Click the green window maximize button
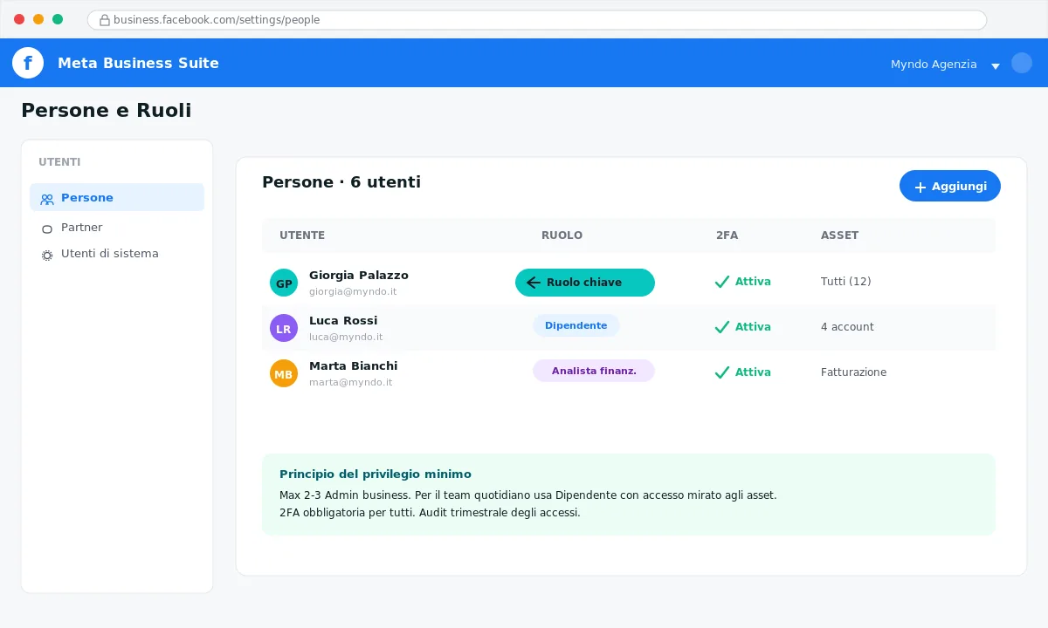The width and height of the screenshot is (1048, 628). pyautogui.click(x=58, y=19)
